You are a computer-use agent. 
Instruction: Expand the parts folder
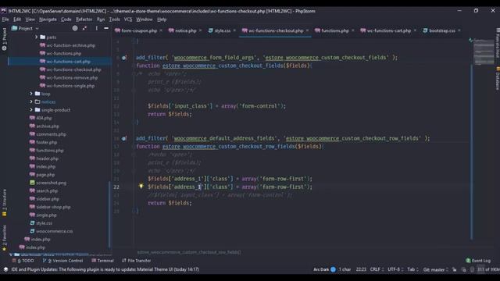pyautogui.click(x=37, y=37)
